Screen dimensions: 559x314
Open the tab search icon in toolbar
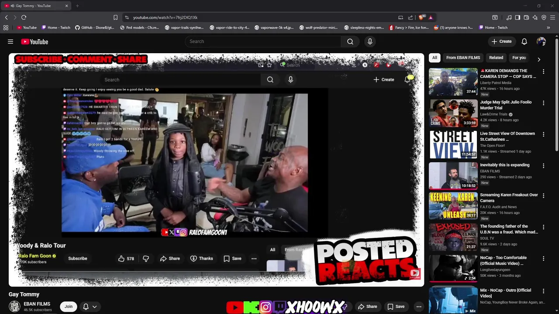coord(495,17)
